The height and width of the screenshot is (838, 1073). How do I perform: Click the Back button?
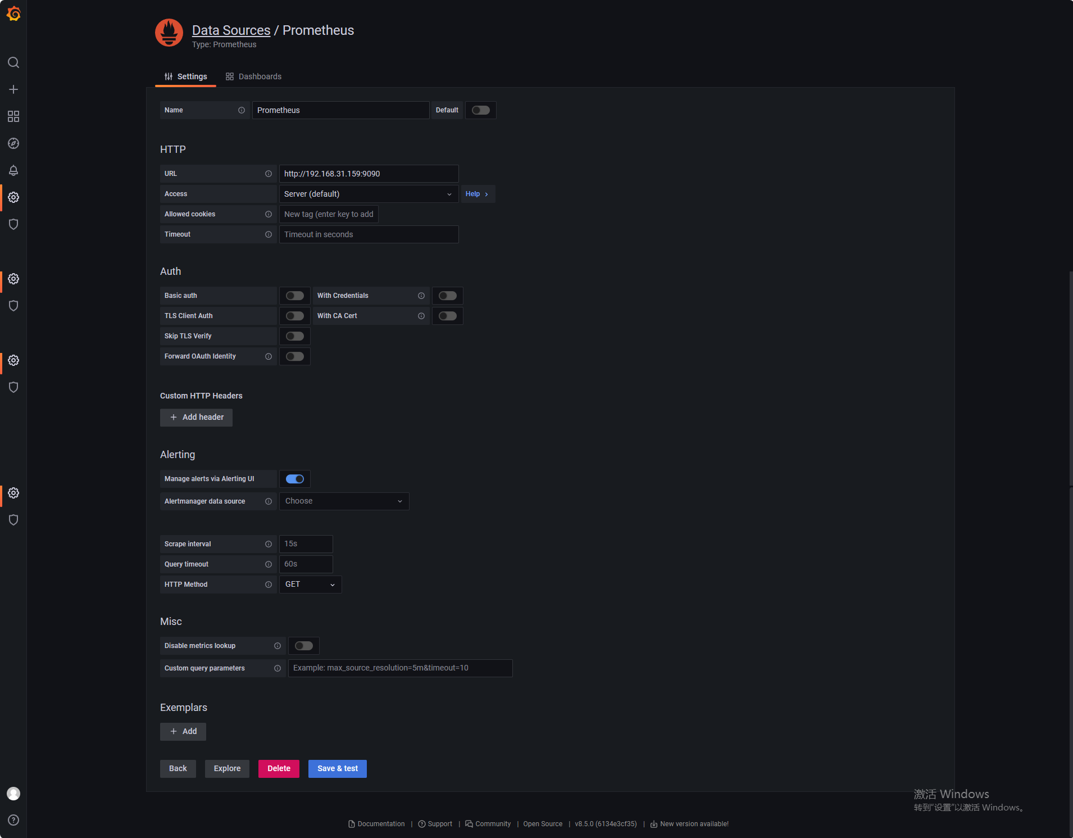click(178, 769)
